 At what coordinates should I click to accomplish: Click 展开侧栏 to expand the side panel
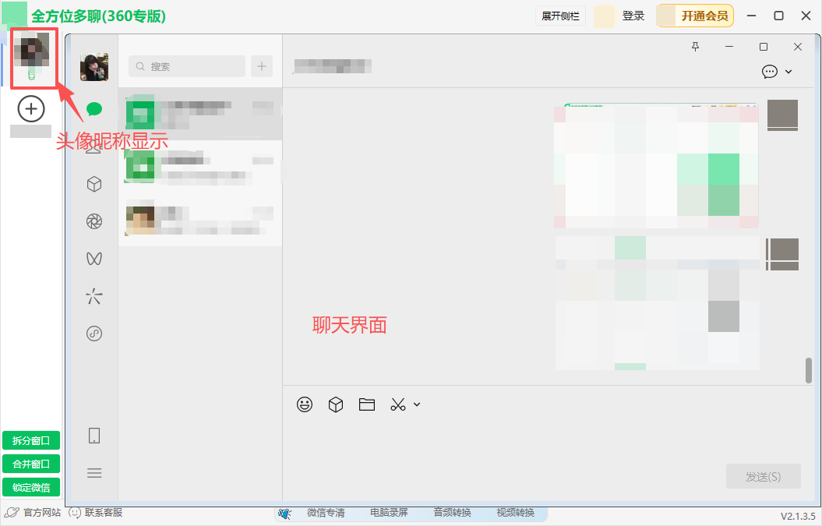[x=559, y=16]
